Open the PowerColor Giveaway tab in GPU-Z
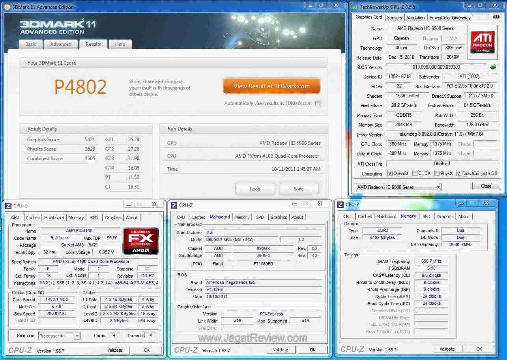The height and width of the screenshot is (360, 507). (450, 18)
